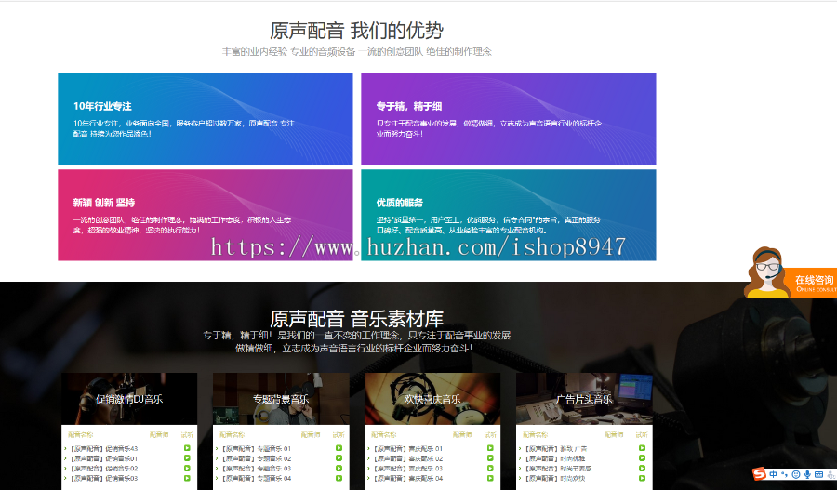Play the 时尚节奏 row preview
The image size is (837, 490).
click(642, 468)
